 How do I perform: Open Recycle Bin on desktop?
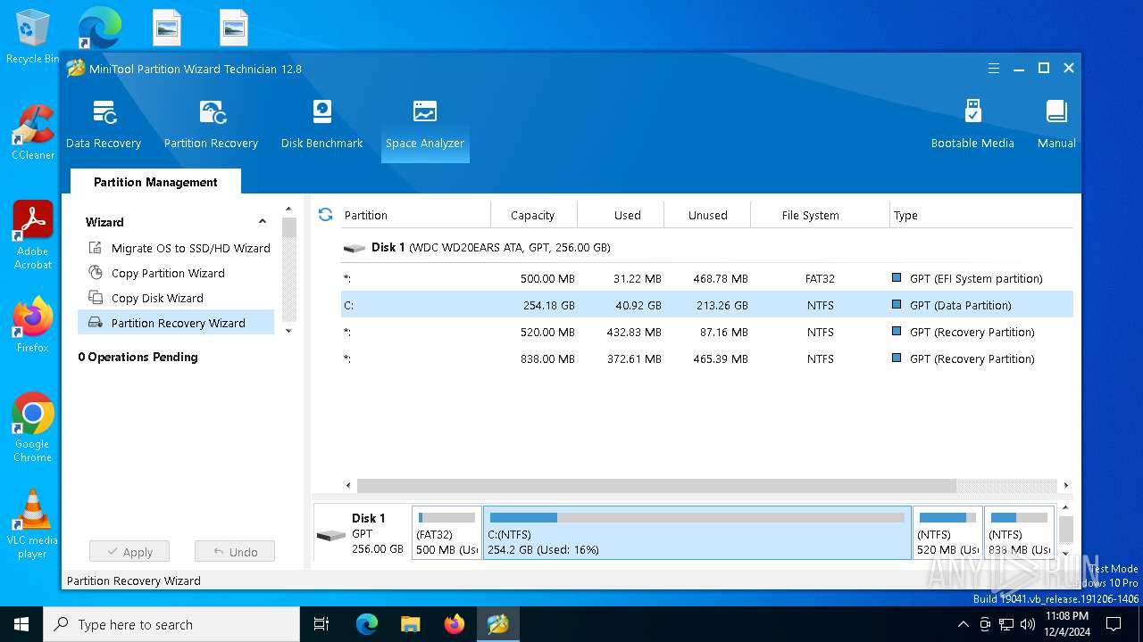click(x=32, y=37)
